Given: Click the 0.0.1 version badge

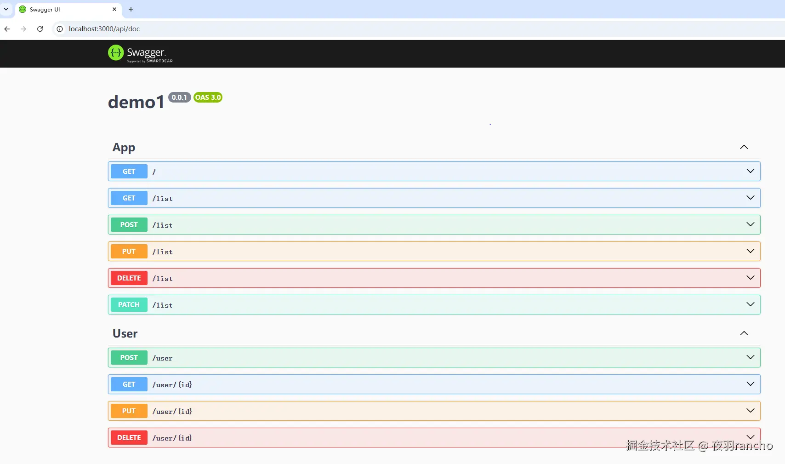Looking at the screenshot, I should [180, 97].
